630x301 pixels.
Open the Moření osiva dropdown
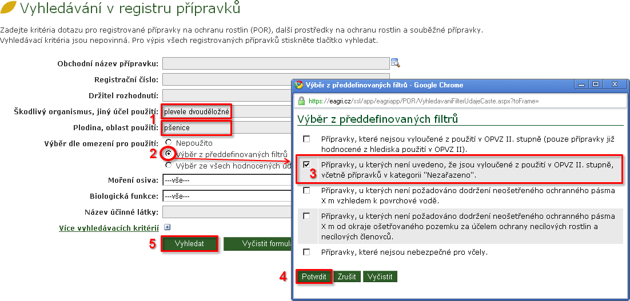click(228, 180)
